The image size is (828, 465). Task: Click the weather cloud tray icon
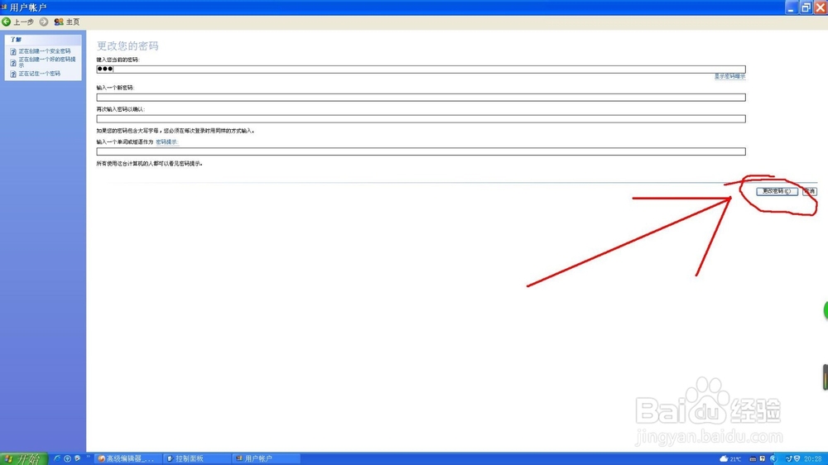724,459
